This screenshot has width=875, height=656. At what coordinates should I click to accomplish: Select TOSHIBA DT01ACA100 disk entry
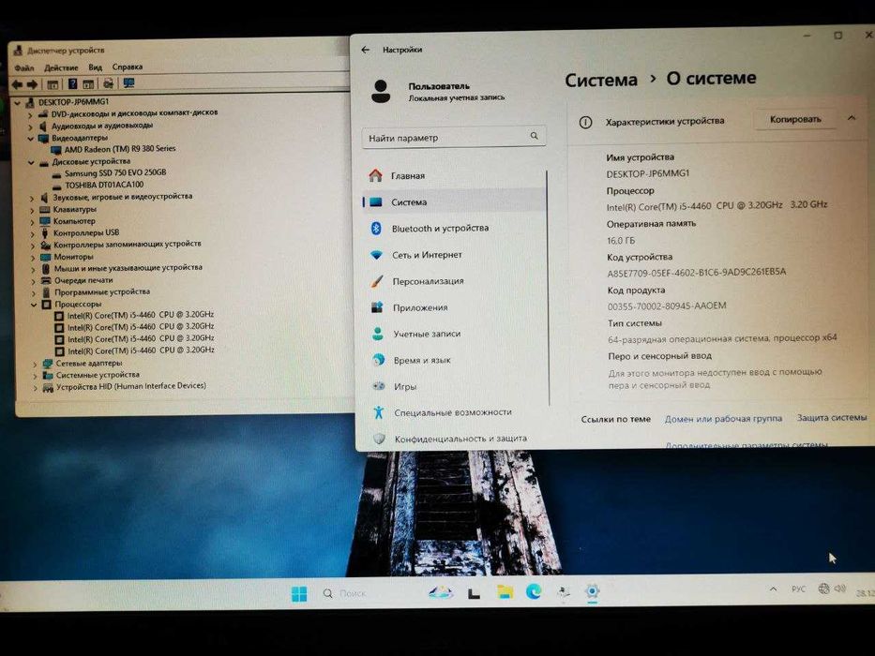[x=104, y=185]
